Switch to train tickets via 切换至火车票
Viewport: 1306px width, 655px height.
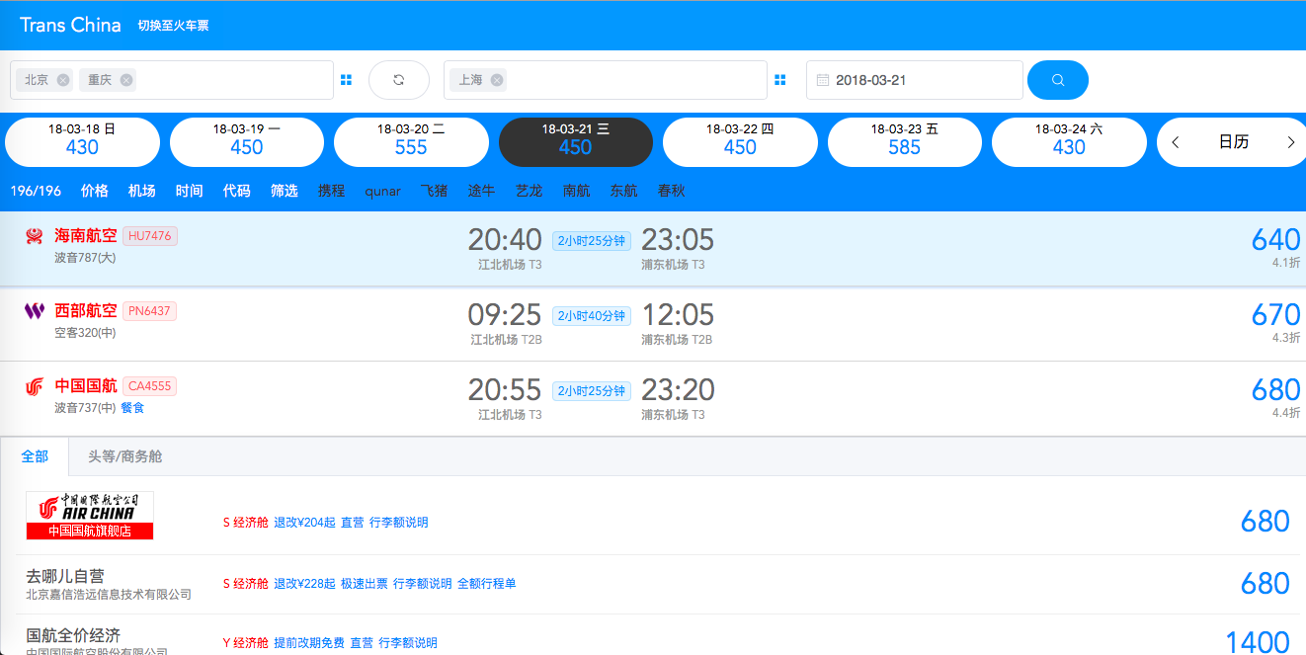pyautogui.click(x=173, y=26)
